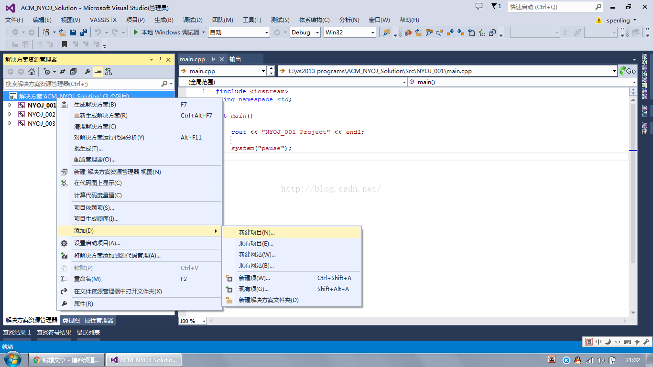Open the pending changes filter clock icon
Viewport: 653px width, 367px height.
[47, 72]
